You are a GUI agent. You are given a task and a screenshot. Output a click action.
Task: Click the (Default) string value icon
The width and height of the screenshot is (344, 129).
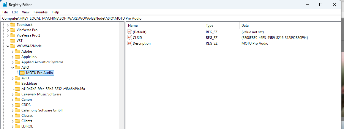[x=130, y=32]
